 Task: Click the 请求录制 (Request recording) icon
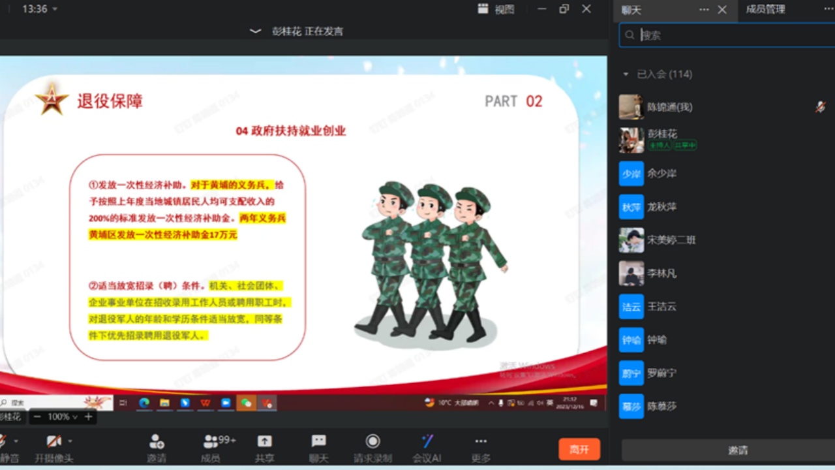(372, 442)
